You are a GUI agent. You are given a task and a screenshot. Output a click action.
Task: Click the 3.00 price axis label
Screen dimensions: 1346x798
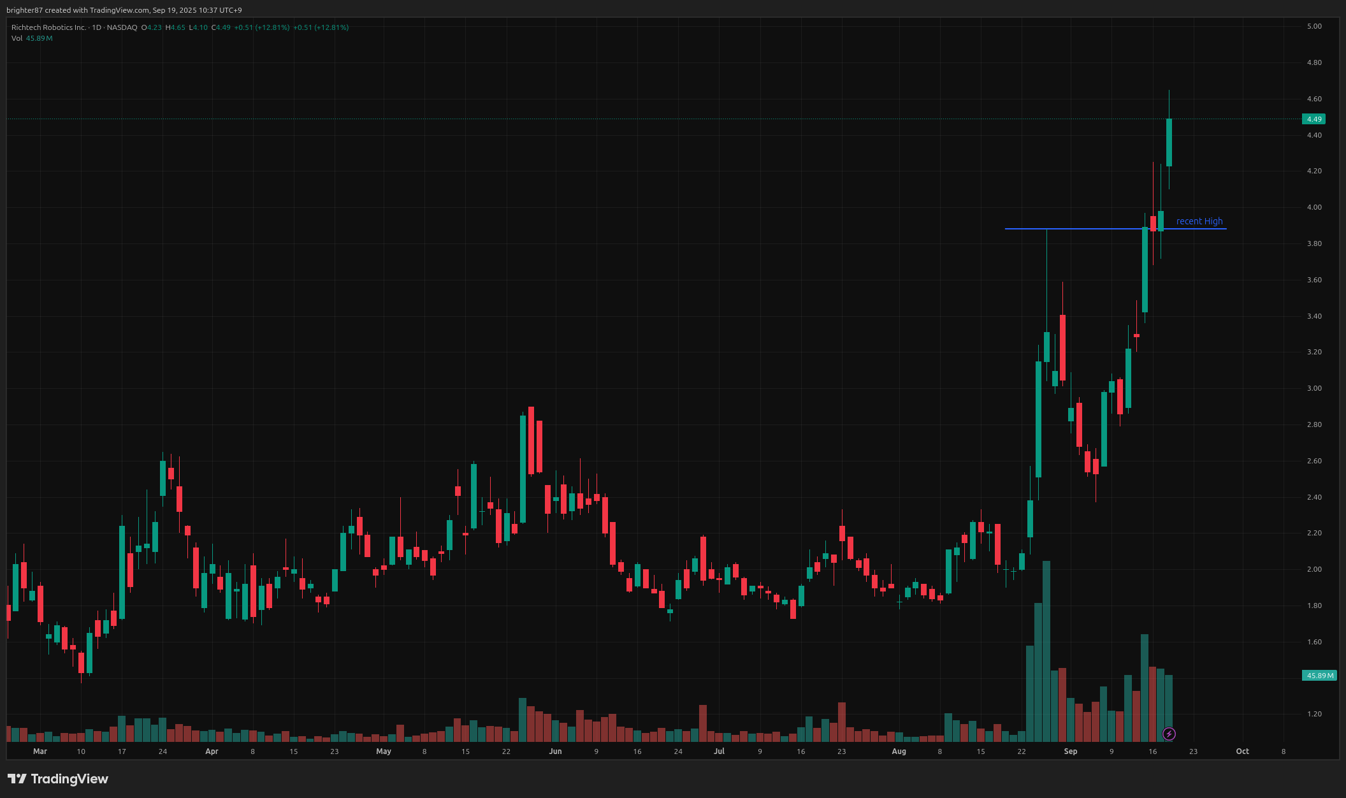[x=1314, y=388]
